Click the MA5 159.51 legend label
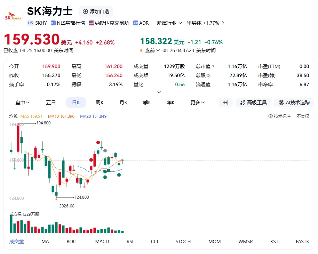The height and width of the screenshot is (254, 318). (31, 116)
